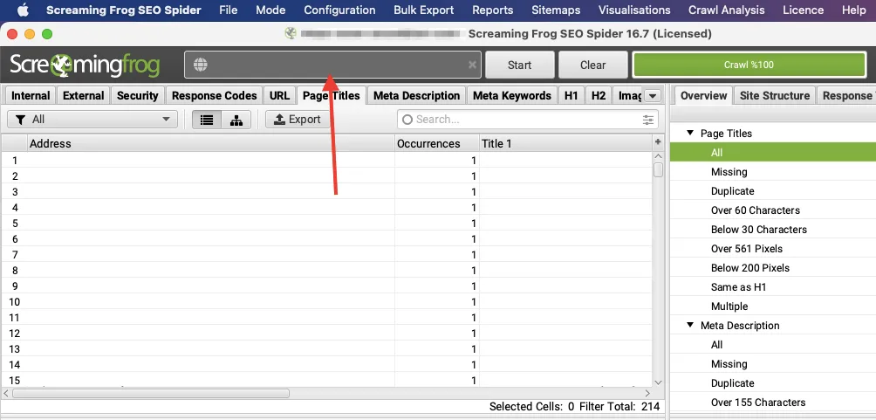Switch to the Meta Keywords tab

pos(512,96)
